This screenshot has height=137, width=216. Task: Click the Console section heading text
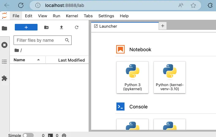click(138, 107)
